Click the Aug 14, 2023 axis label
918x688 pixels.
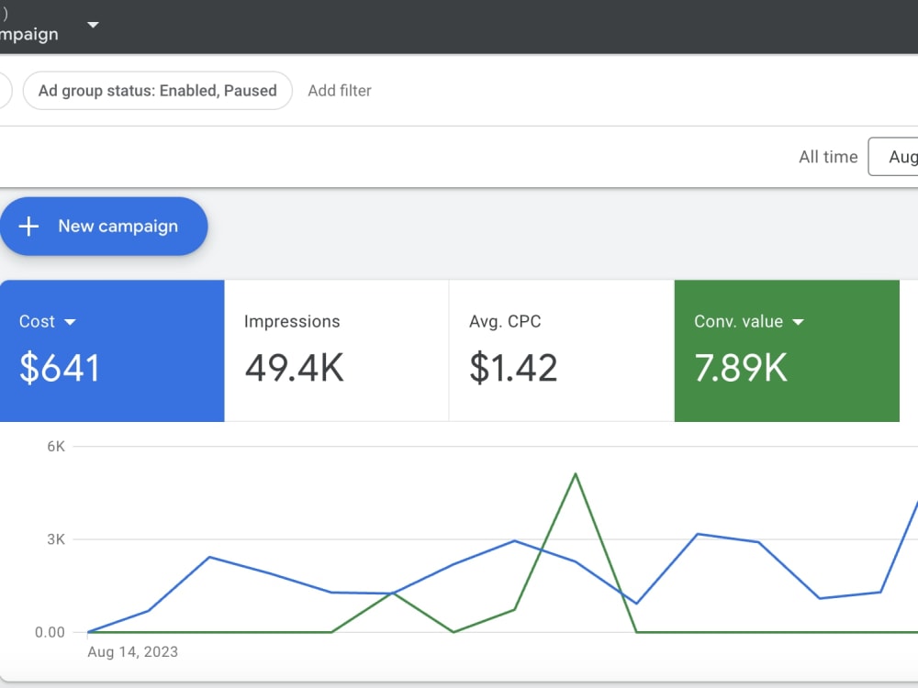[133, 651]
